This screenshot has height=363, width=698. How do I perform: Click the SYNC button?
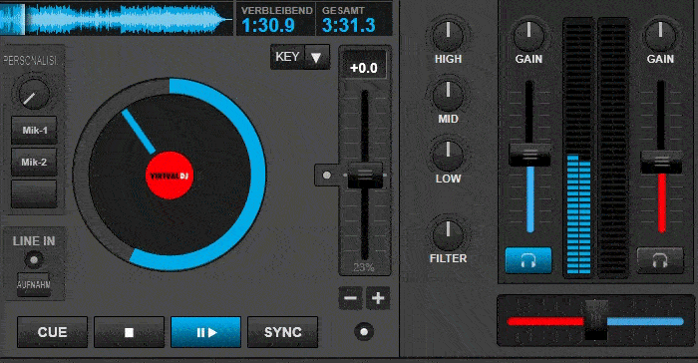[x=282, y=332]
